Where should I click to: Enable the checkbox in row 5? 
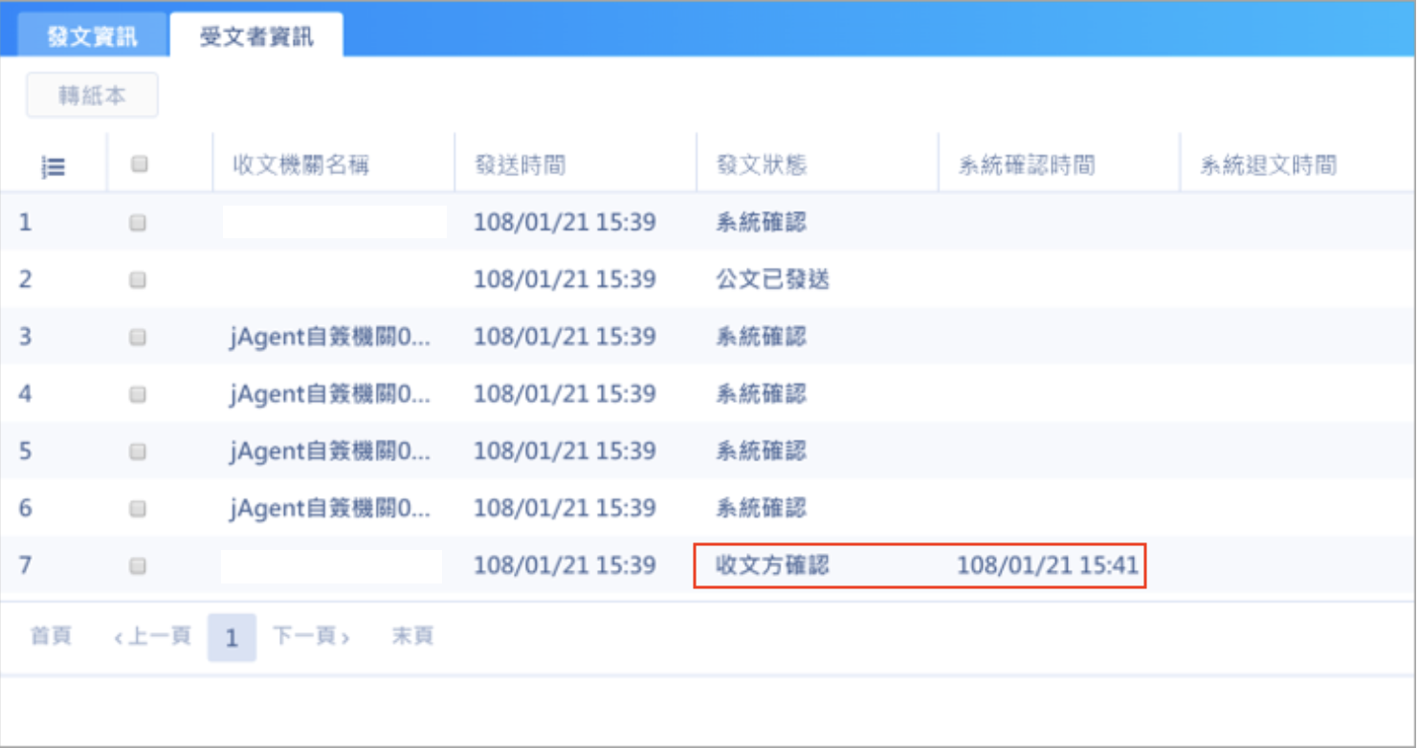139,451
